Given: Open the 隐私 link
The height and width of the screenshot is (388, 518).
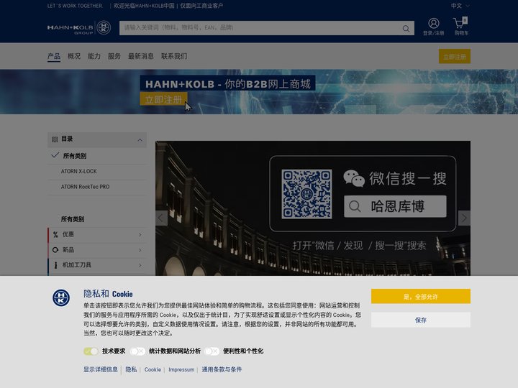Looking at the screenshot, I should [x=131, y=369].
